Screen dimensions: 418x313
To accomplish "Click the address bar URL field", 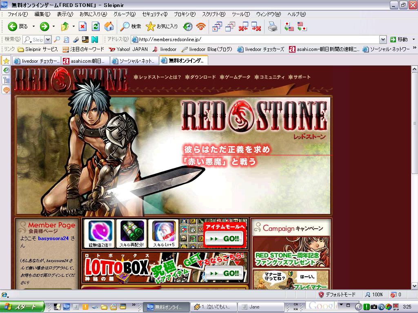I will (257, 40).
